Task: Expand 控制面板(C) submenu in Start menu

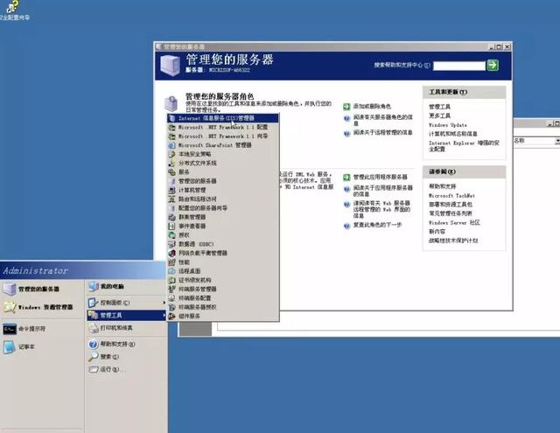Action: click(x=127, y=303)
